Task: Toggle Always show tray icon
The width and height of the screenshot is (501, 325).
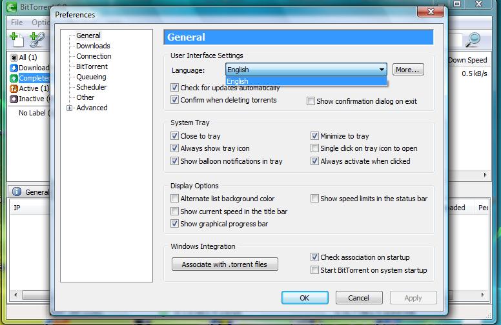Action: point(174,148)
